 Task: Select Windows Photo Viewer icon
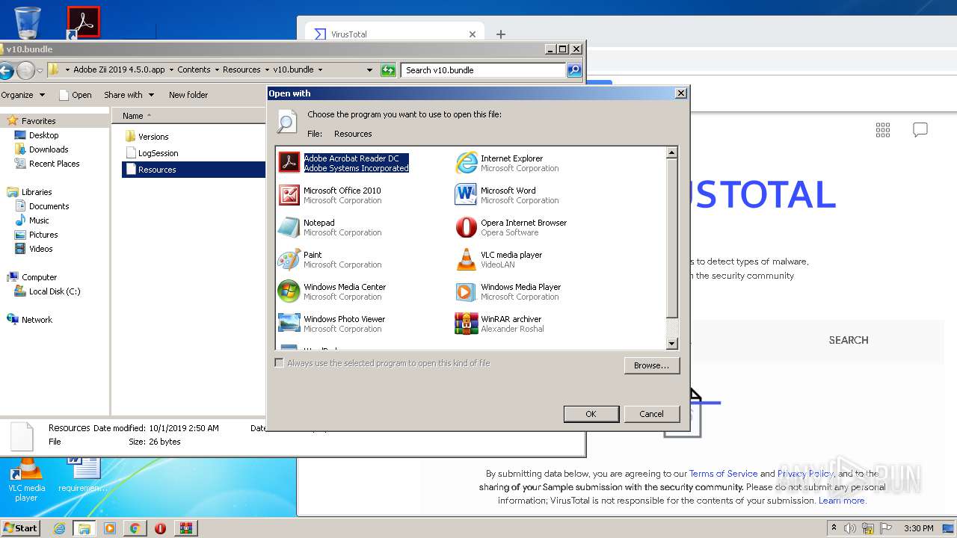[289, 323]
